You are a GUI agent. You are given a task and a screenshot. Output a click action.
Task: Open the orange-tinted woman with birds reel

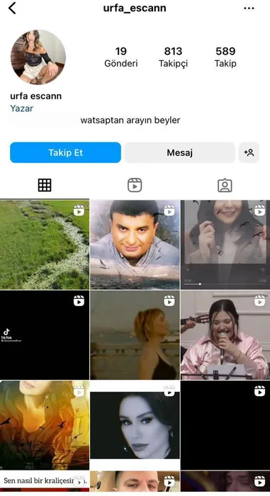click(45, 425)
